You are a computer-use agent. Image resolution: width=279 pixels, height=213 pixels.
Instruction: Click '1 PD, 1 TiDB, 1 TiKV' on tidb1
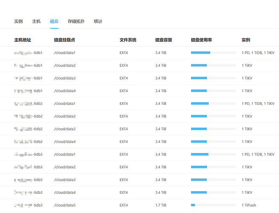click(x=258, y=53)
